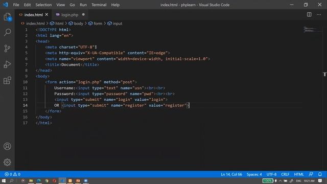The image size is (327, 184).
Task: Open the File menu
Action: click(16, 5)
